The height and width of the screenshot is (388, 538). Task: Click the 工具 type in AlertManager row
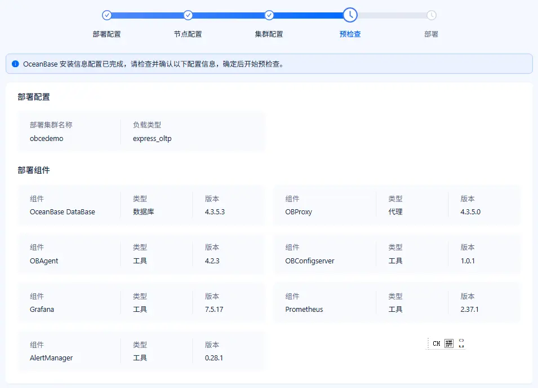140,358
